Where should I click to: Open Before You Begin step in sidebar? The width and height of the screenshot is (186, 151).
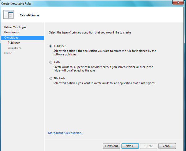pyautogui.click(x=15, y=27)
